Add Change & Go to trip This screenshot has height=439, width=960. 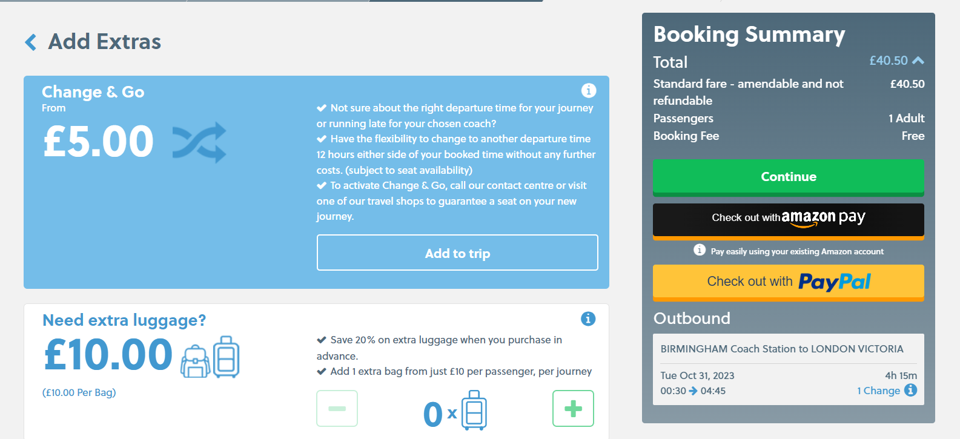point(457,253)
